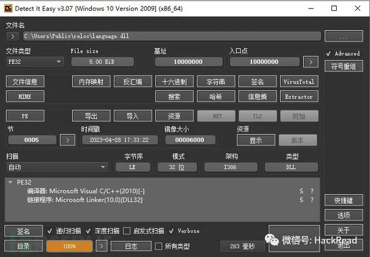Image resolution: width=370 pixels, height=257 pixels.
Task: Click the ? marker on the linker row
Action: pos(312,200)
